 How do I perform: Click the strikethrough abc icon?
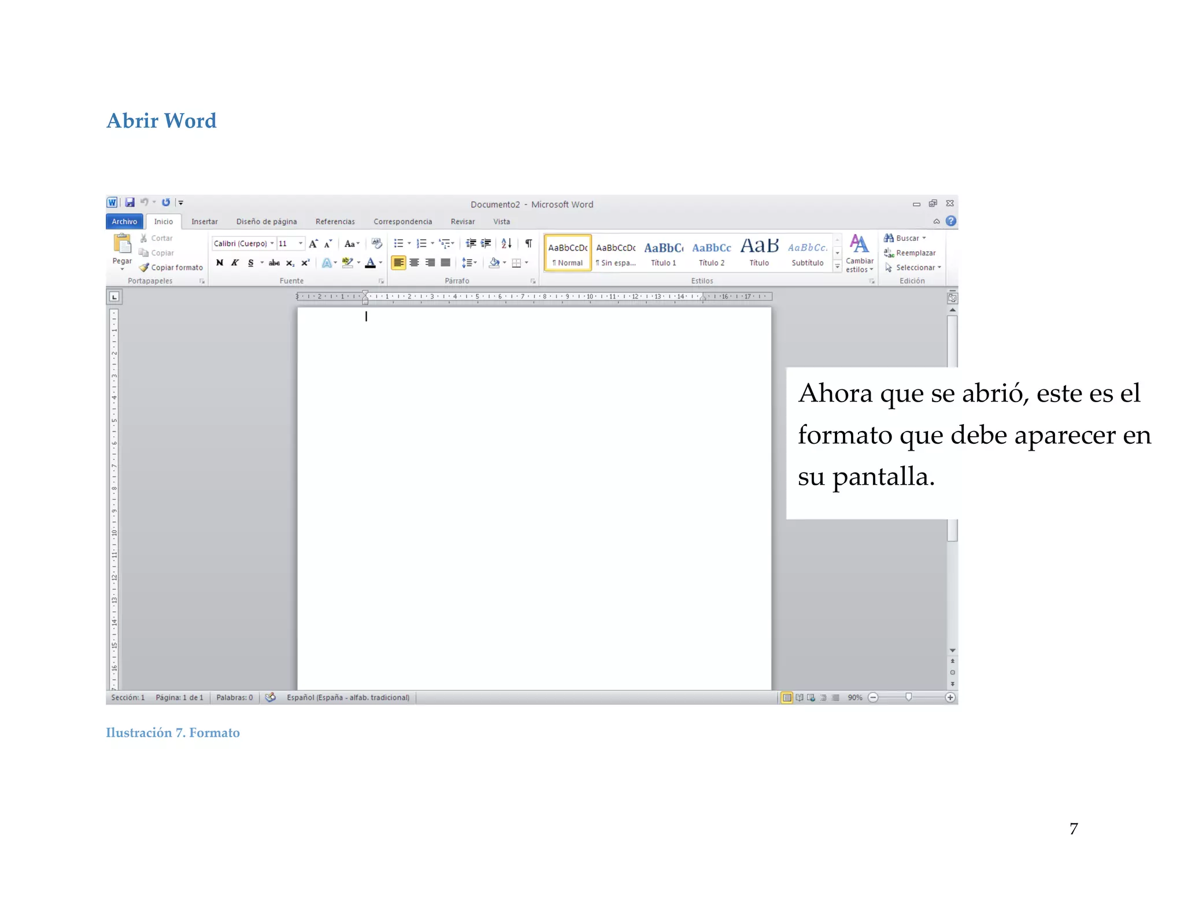point(274,263)
